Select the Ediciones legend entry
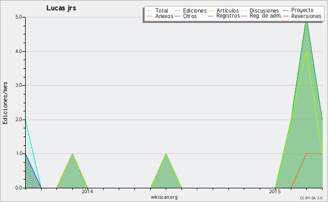The width and height of the screenshot is (328, 202). 190,10
